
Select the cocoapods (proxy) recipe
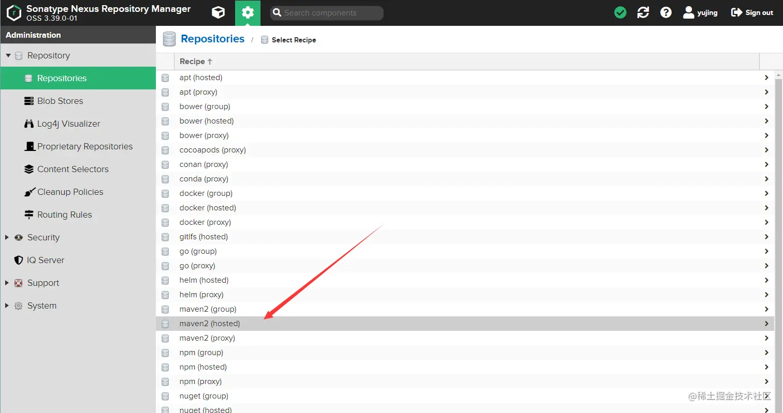465,150
